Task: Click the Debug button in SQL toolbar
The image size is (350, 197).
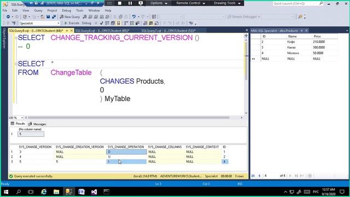Action: [x=86, y=23]
